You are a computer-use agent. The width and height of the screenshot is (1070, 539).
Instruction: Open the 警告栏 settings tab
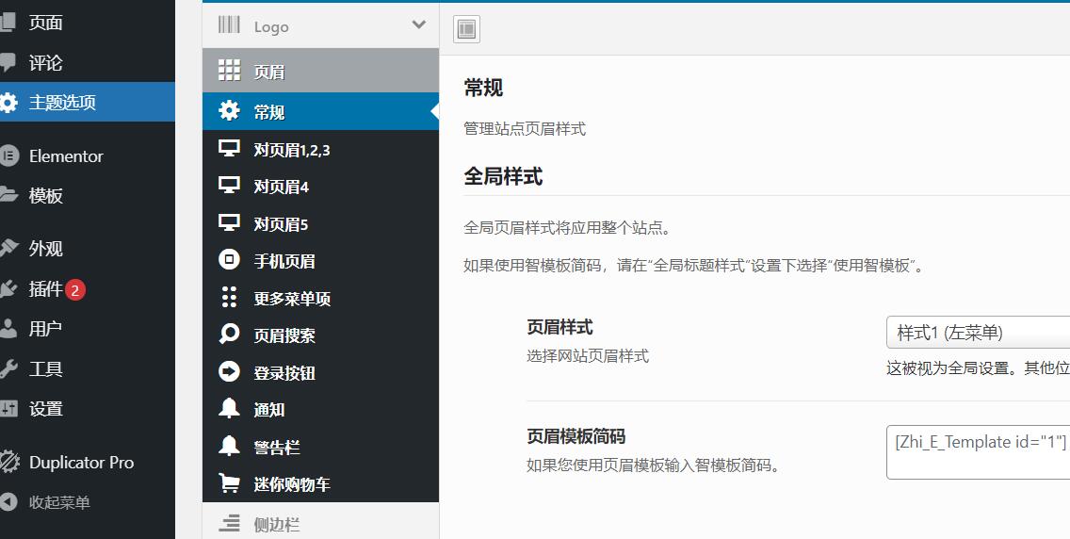tap(321, 447)
